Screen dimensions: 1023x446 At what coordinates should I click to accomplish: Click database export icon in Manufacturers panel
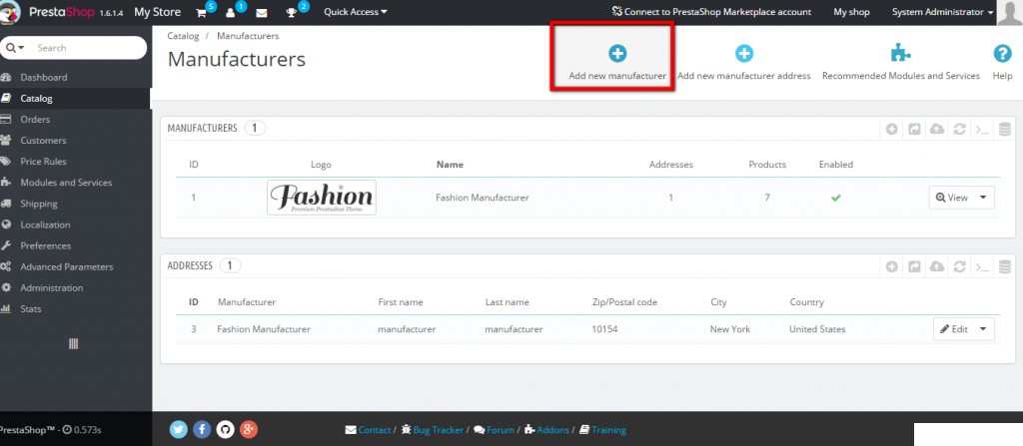pyautogui.click(x=1005, y=129)
